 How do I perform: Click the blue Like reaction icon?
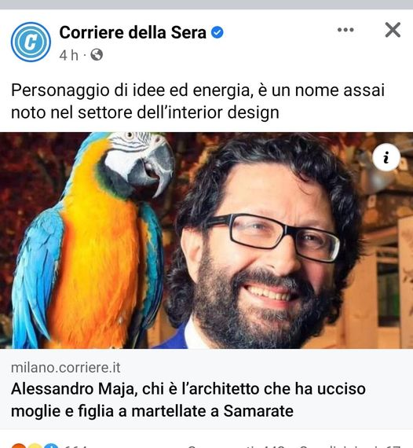[x=51, y=446]
